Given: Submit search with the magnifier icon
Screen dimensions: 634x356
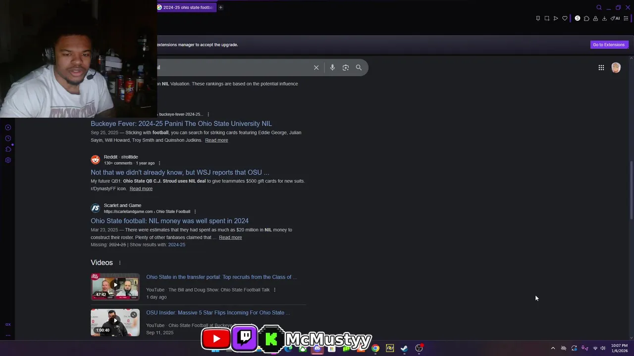Looking at the screenshot, I should coord(359,68).
